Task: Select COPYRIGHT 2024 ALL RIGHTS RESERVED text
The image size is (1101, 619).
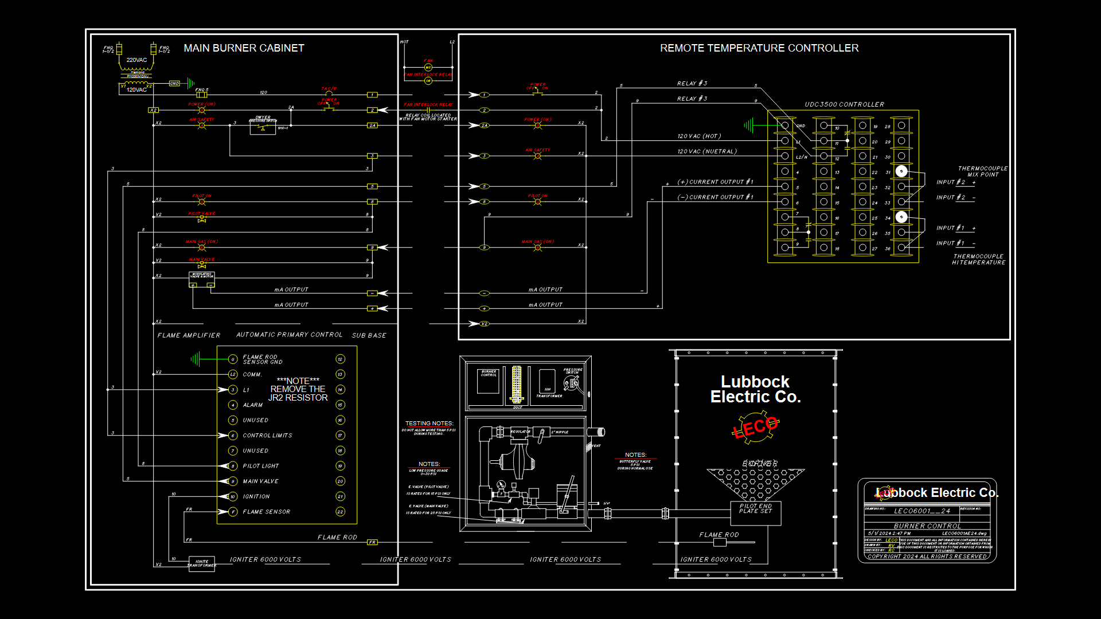Action: coord(927,557)
